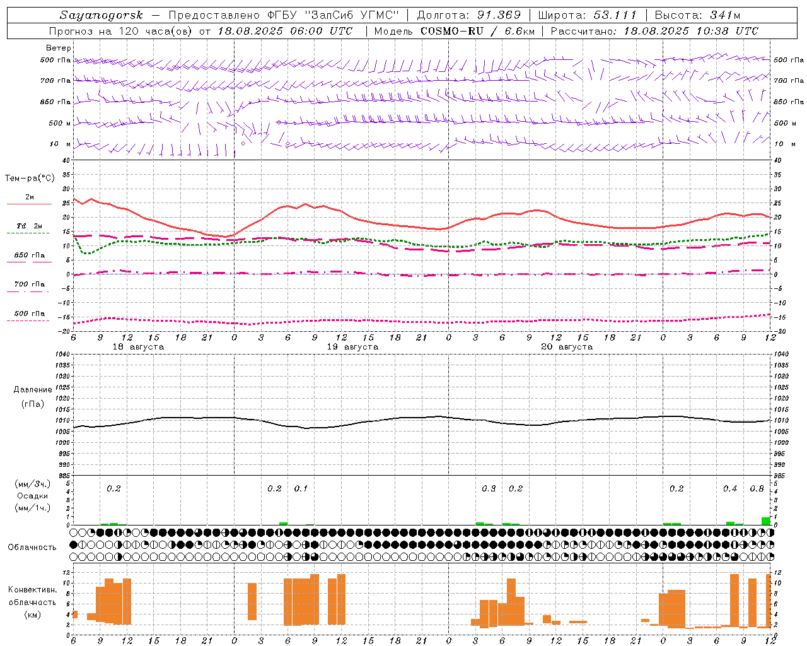This screenshot has height=646, width=807.
Task: Select the longitude value 91.369
Action: 499,15
